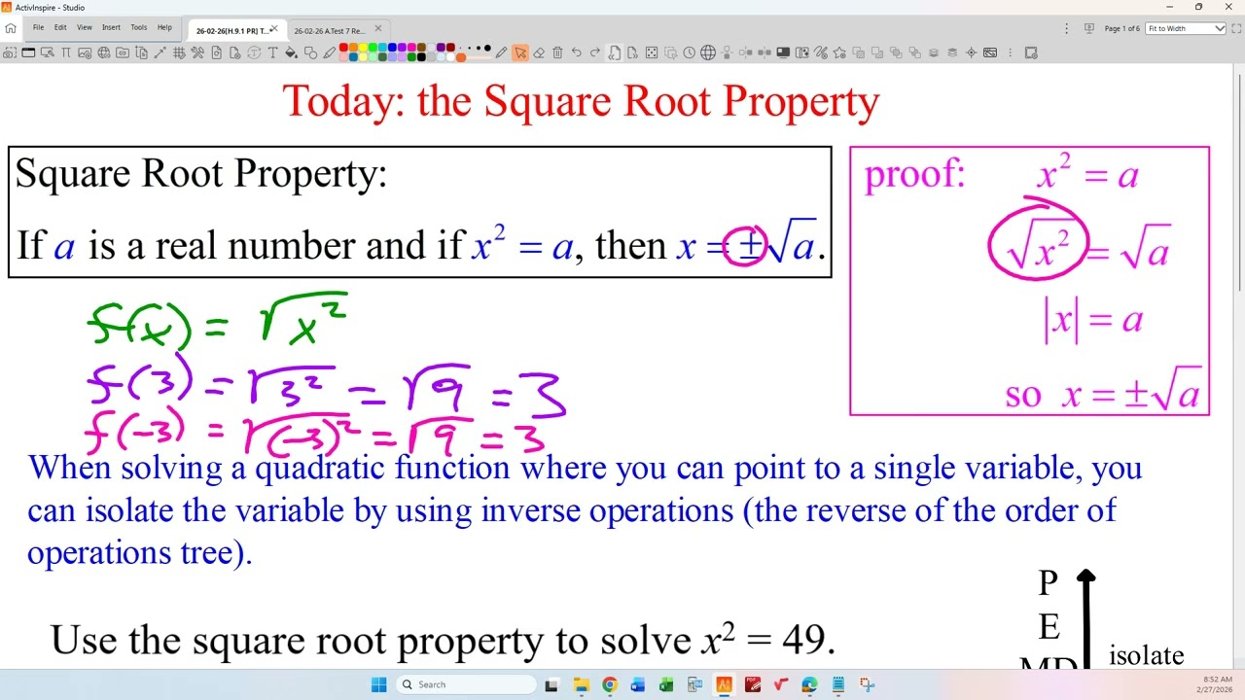
Task: Open the Windows Start button
Action: (378, 684)
